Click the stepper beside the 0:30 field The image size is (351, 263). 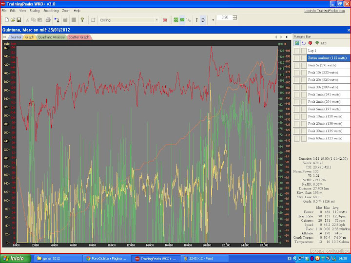[x=235, y=18]
